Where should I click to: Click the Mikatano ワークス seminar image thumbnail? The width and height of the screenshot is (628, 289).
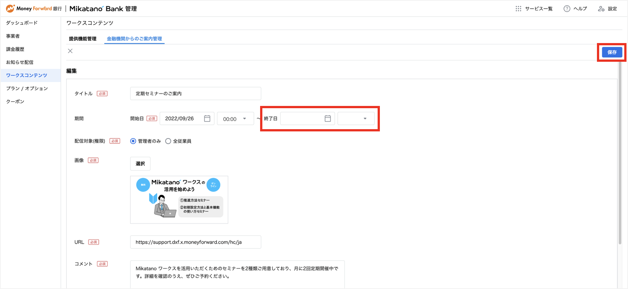click(x=179, y=200)
